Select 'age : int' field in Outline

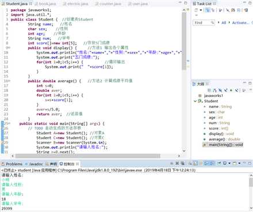pos(216,117)
